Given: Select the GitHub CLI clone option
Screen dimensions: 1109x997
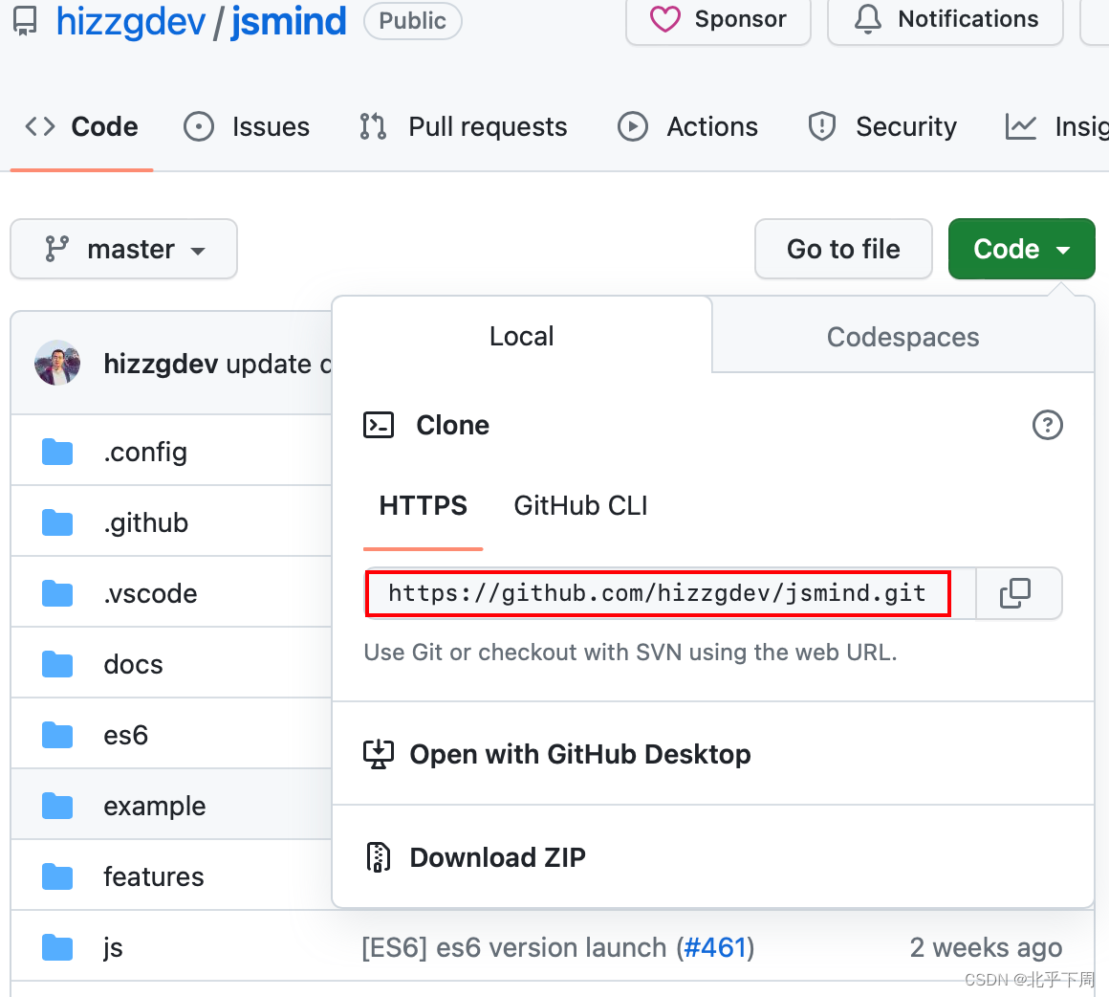Looking at the screenshot, I should click(x=580, y=505).
